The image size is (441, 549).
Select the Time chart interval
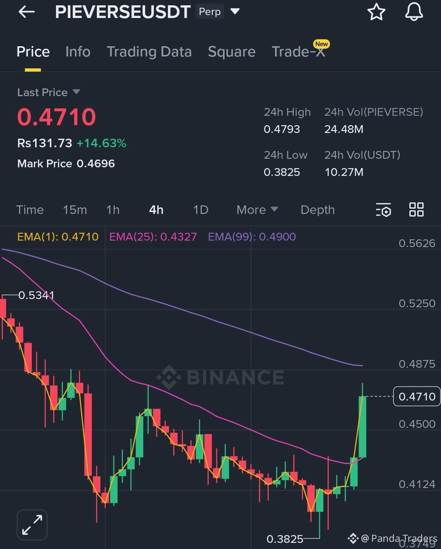[30, 210]
